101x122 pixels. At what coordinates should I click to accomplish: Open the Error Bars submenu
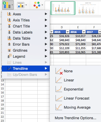click(x=26, y=44)
